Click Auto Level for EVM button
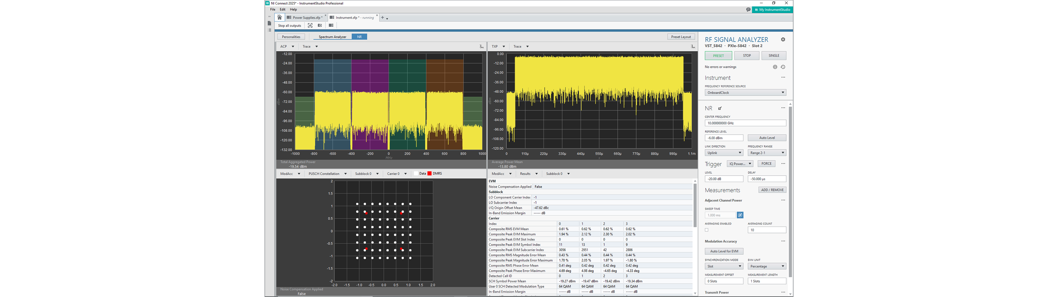 click(x=724, y=251)
